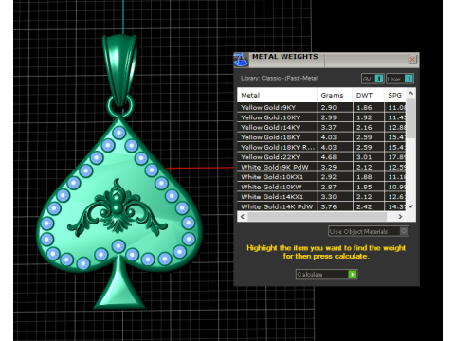Click the 3.01 DWT value for 22KY

point(364,157)
